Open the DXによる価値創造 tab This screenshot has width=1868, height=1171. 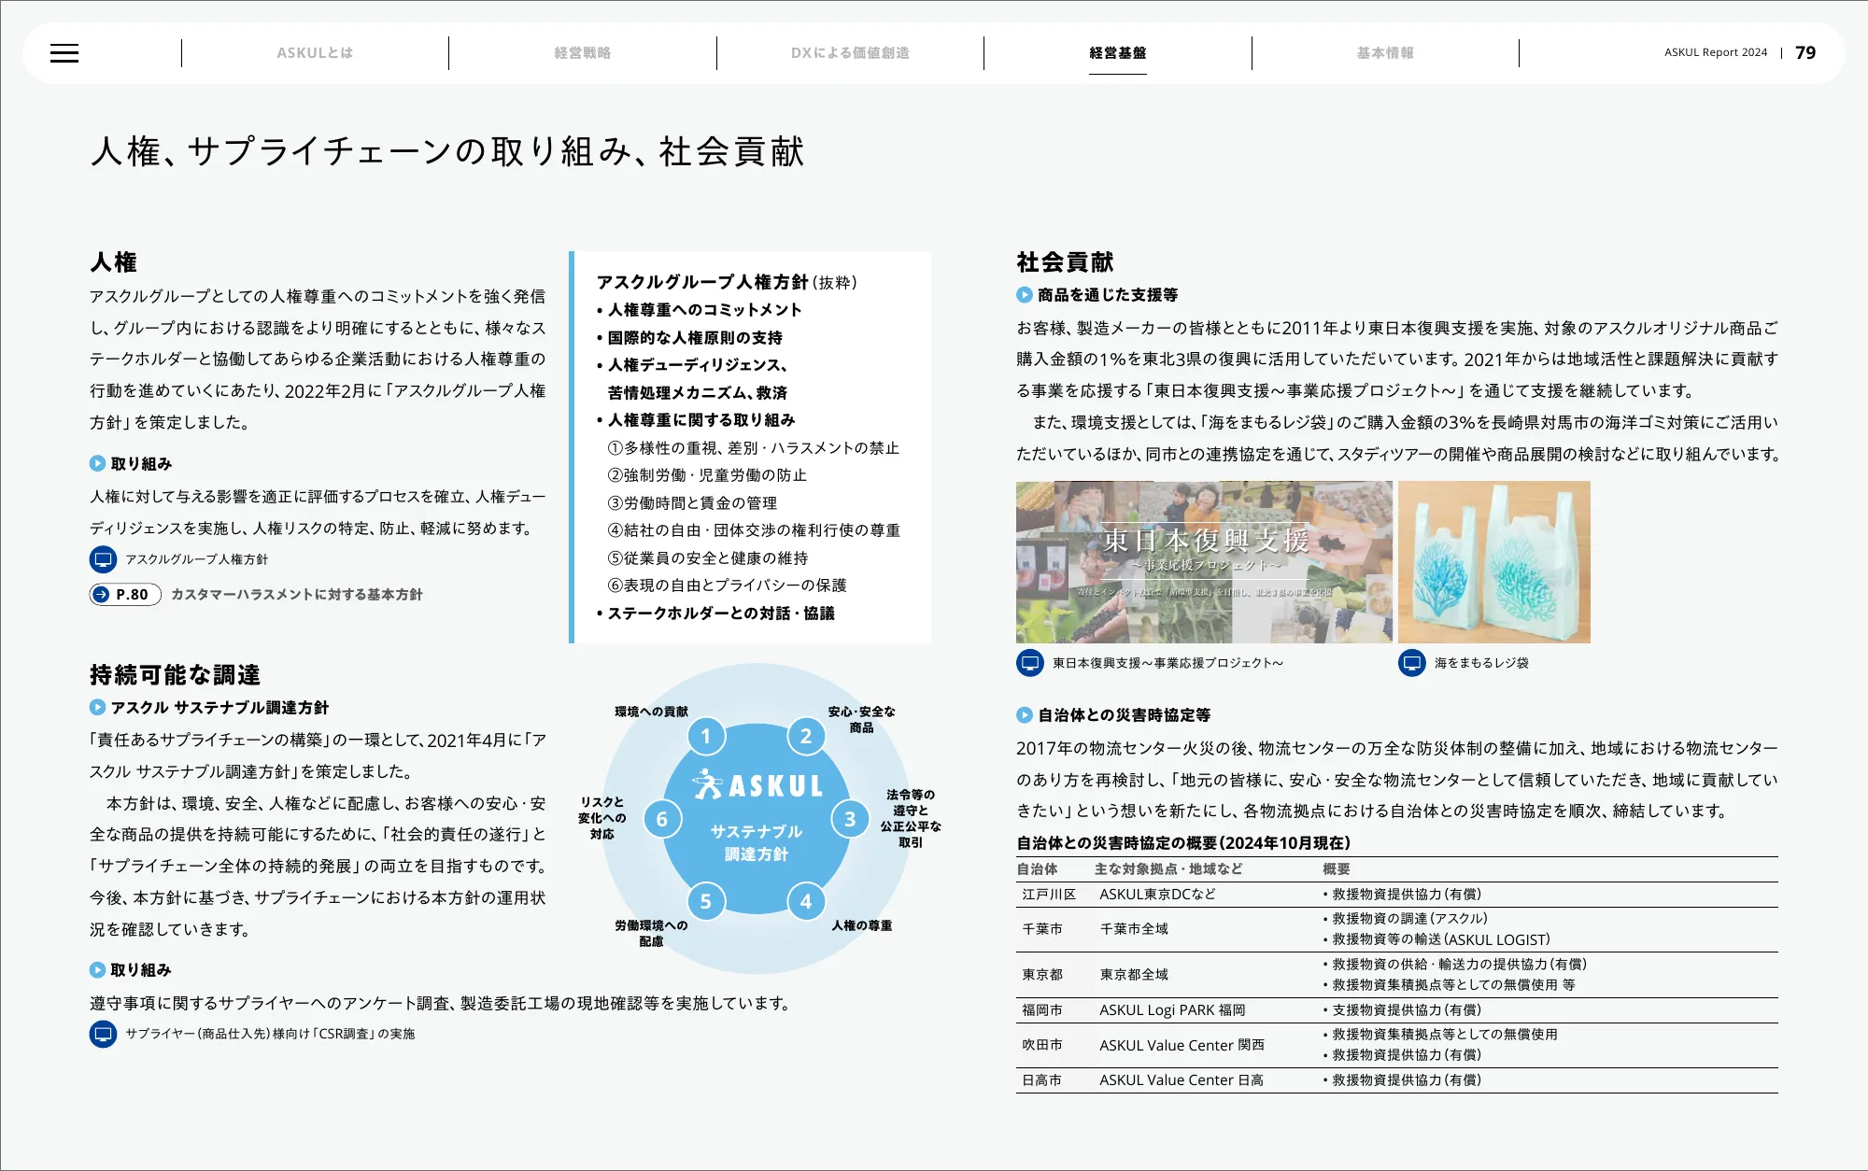(850, 53)
